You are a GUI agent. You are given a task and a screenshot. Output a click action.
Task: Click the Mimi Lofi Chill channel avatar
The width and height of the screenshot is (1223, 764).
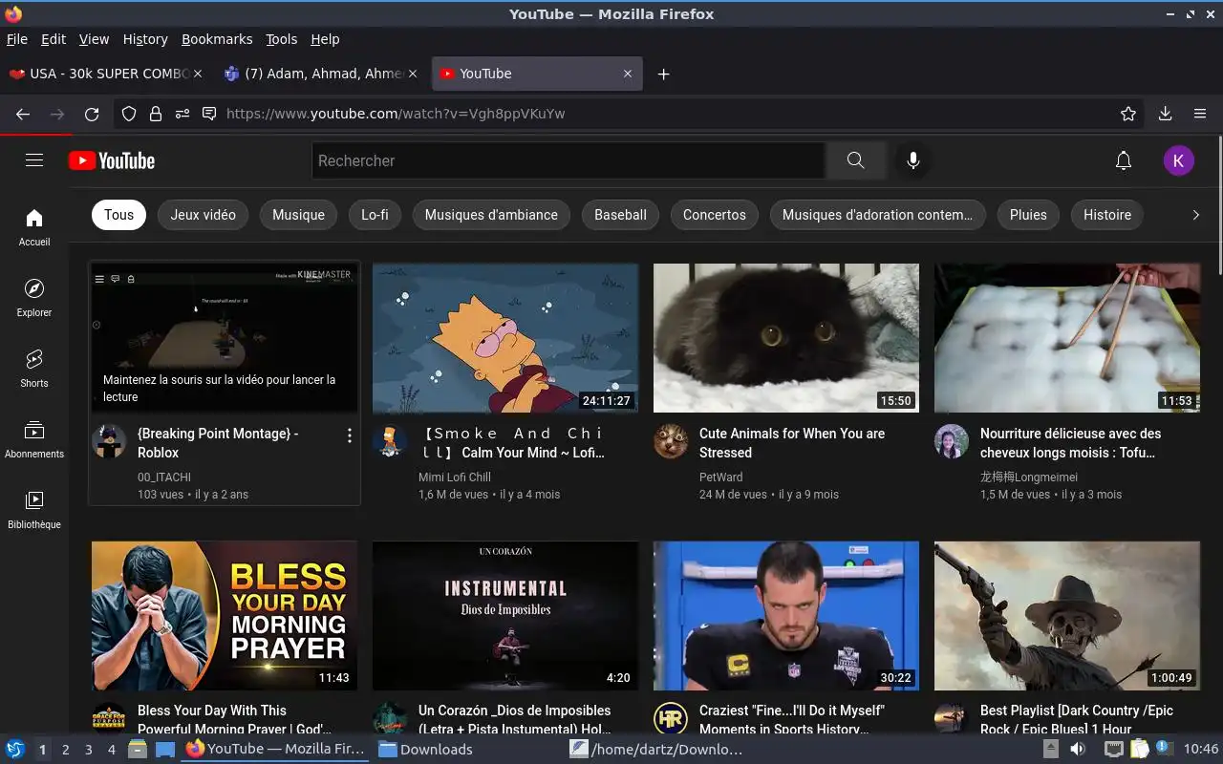tap(390, 441)
